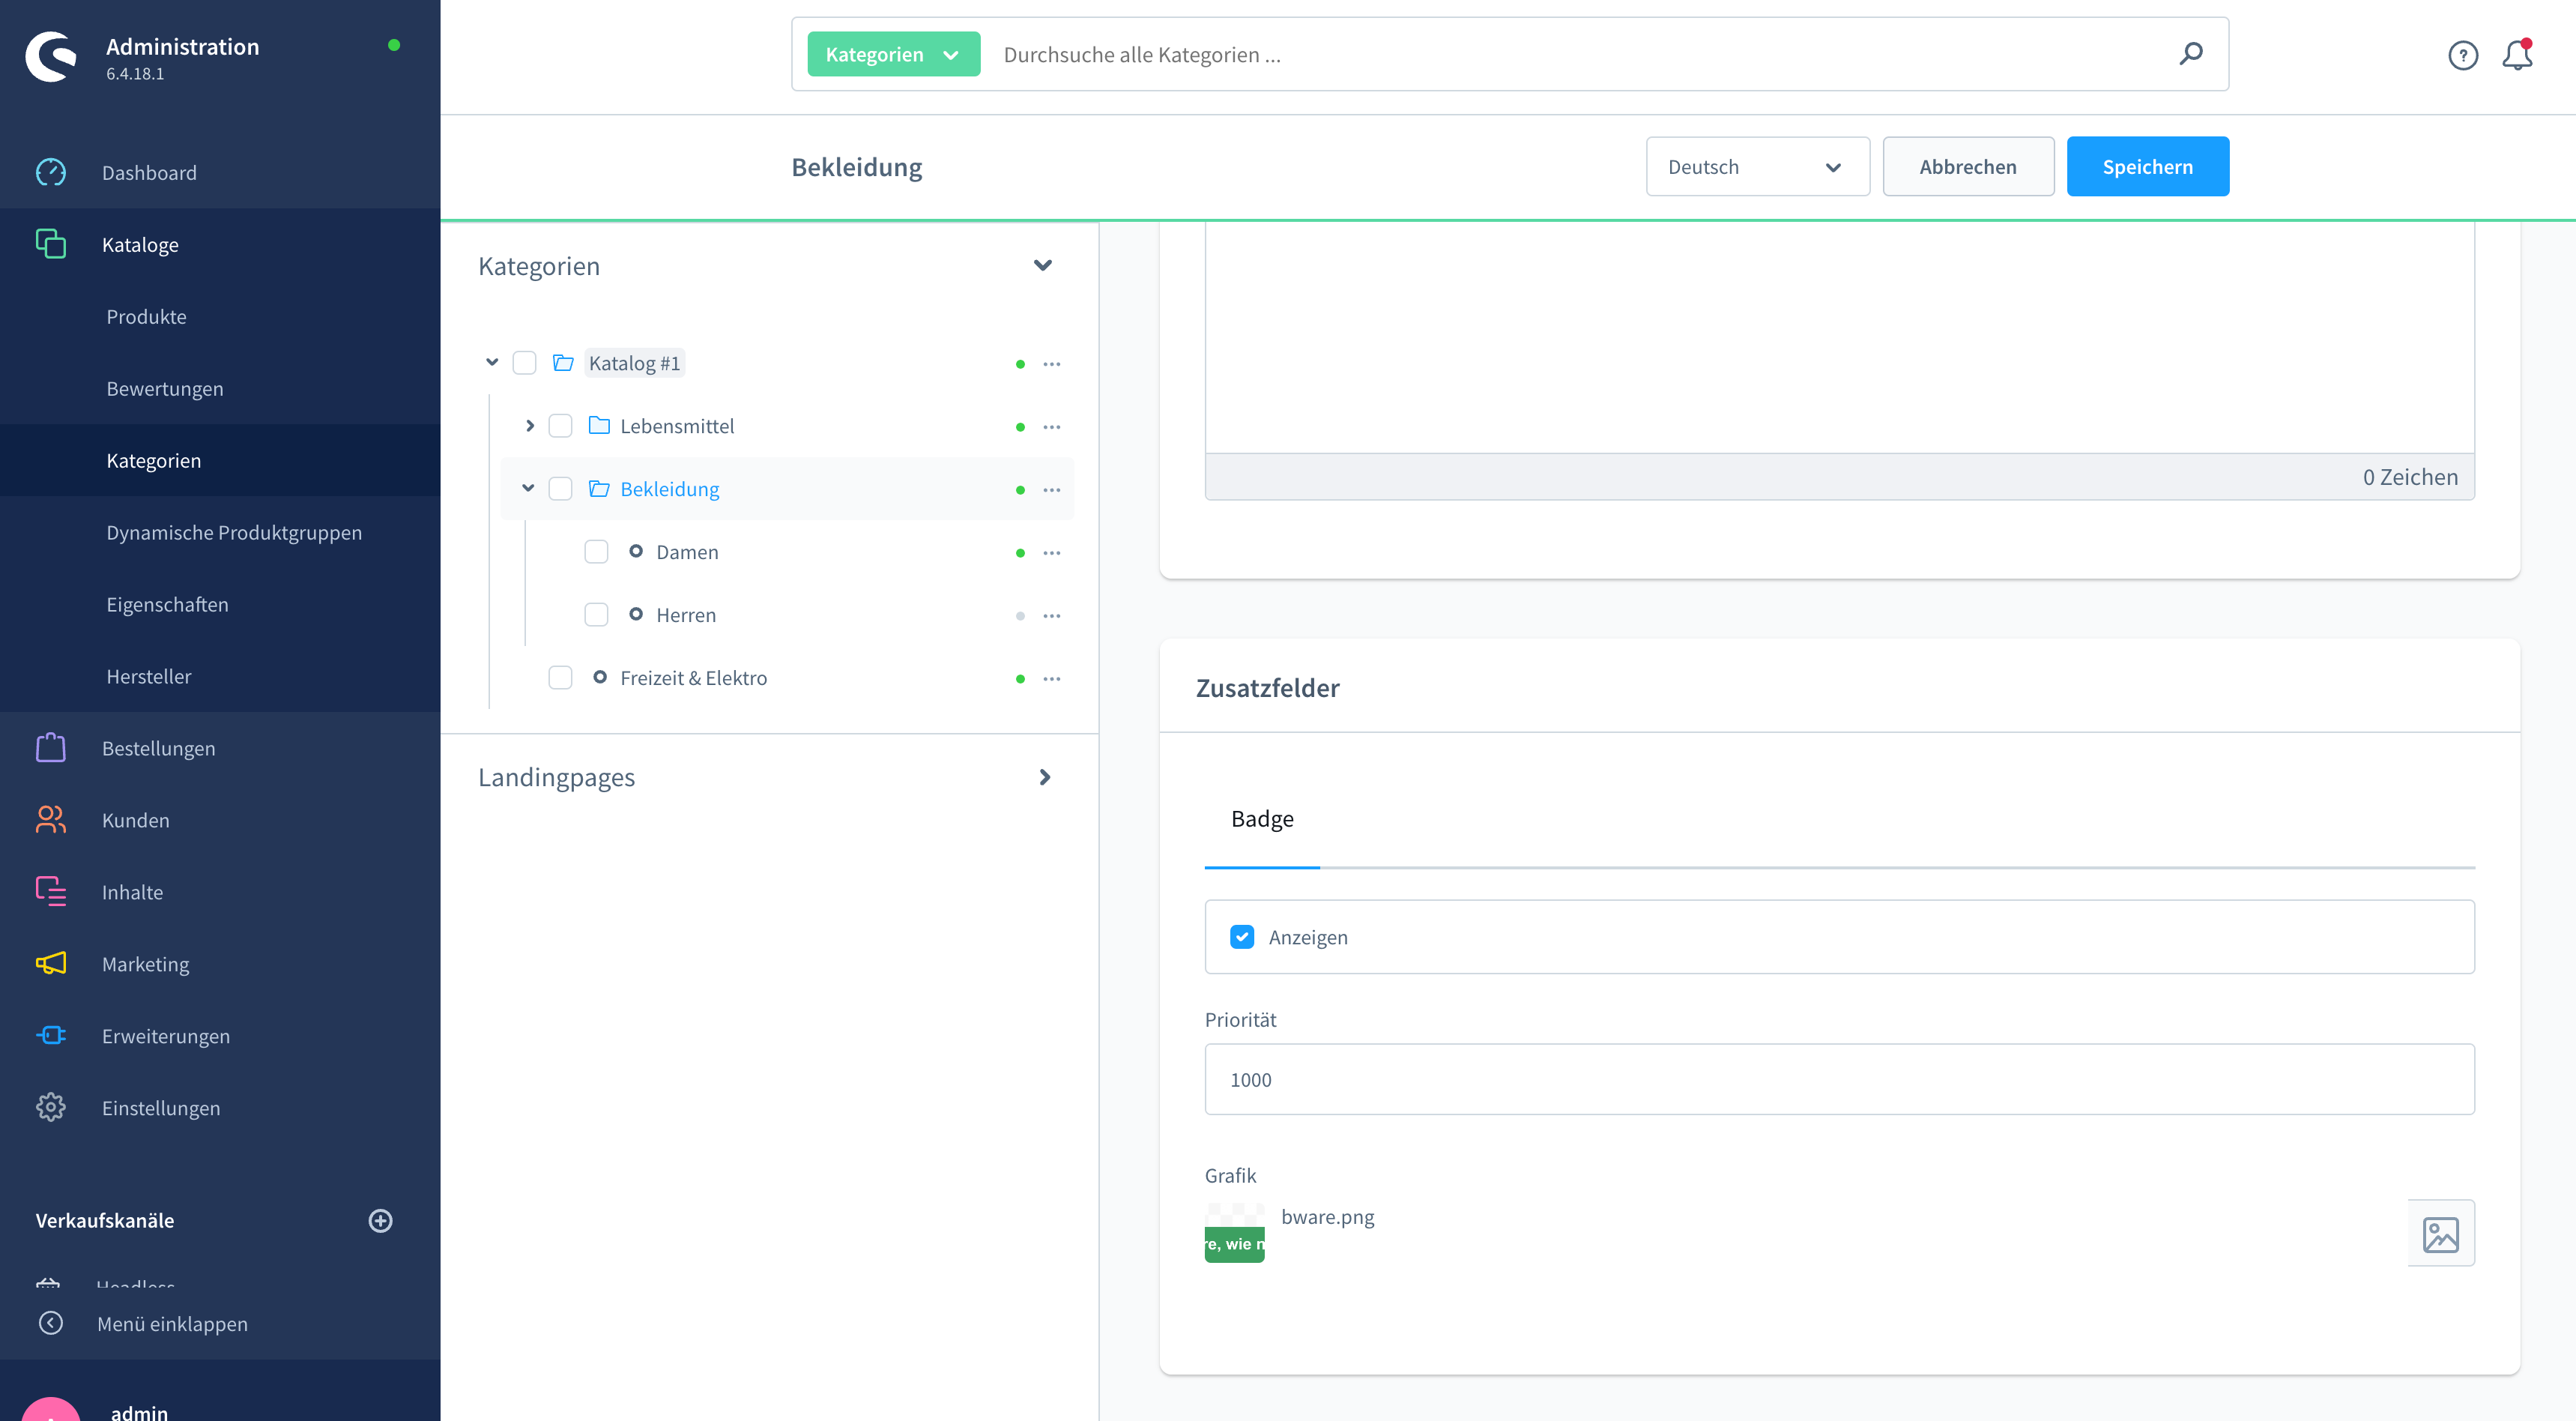This screenshot has width=2576, height=1421.
Task: Select the Lebensmittel category label
Action: click(x=677, y=426)
